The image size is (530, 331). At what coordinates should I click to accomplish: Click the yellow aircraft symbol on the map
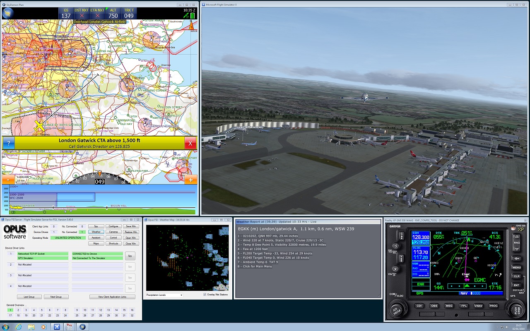point(39,125)
